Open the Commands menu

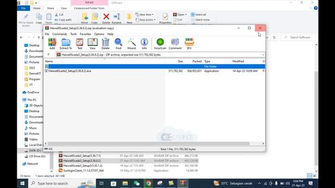coord(60,34)
